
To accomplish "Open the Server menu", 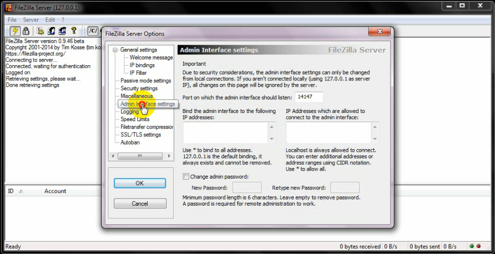I will [31, 19].
